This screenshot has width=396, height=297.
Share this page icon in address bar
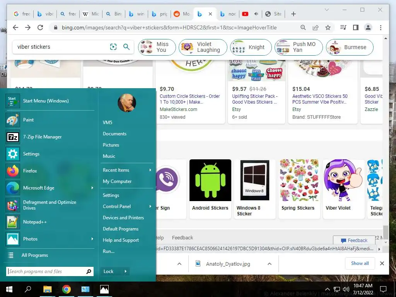pos(316,27)
